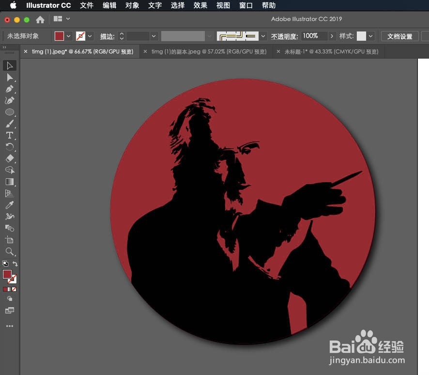Click the 文档设置 button
The height and width of the screenshot is (375, 429).
tap(400, 36)
